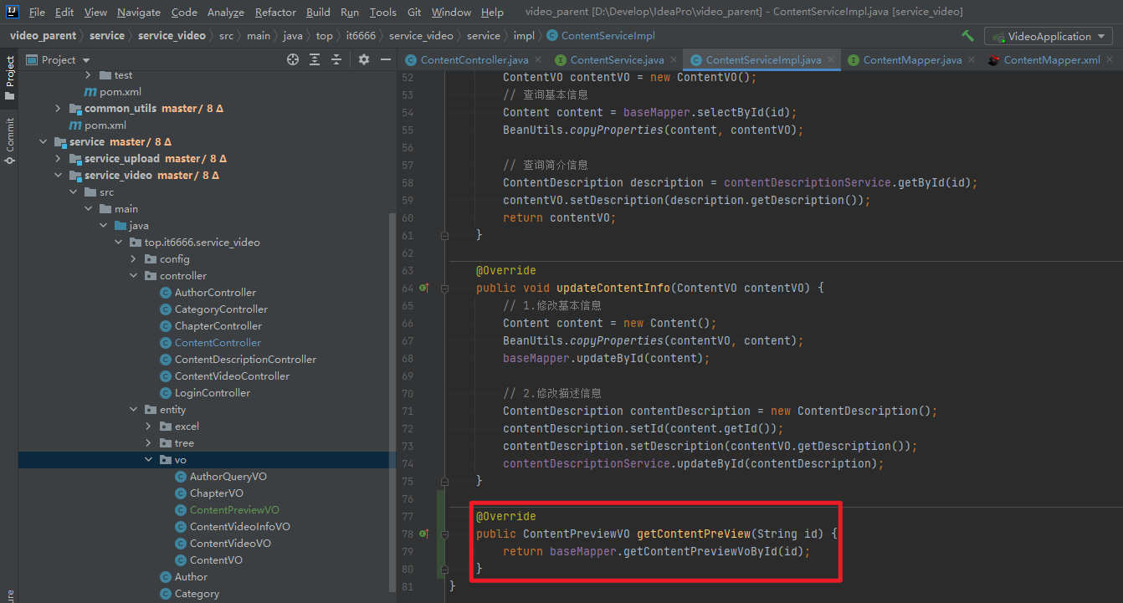Click the impl breadcrumb in navigation bar
Viewport: 1123px width, 603px height.
pos(524,36)
